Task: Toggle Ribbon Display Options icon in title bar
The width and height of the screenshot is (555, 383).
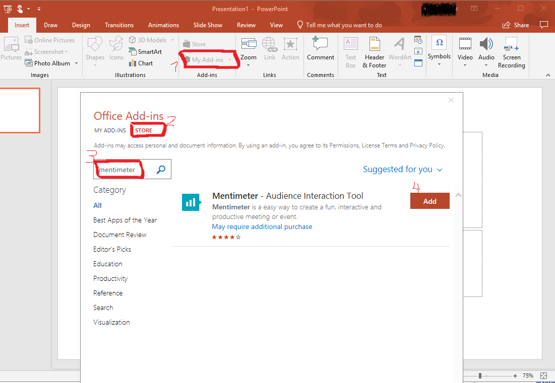Action: coord(474,8)
